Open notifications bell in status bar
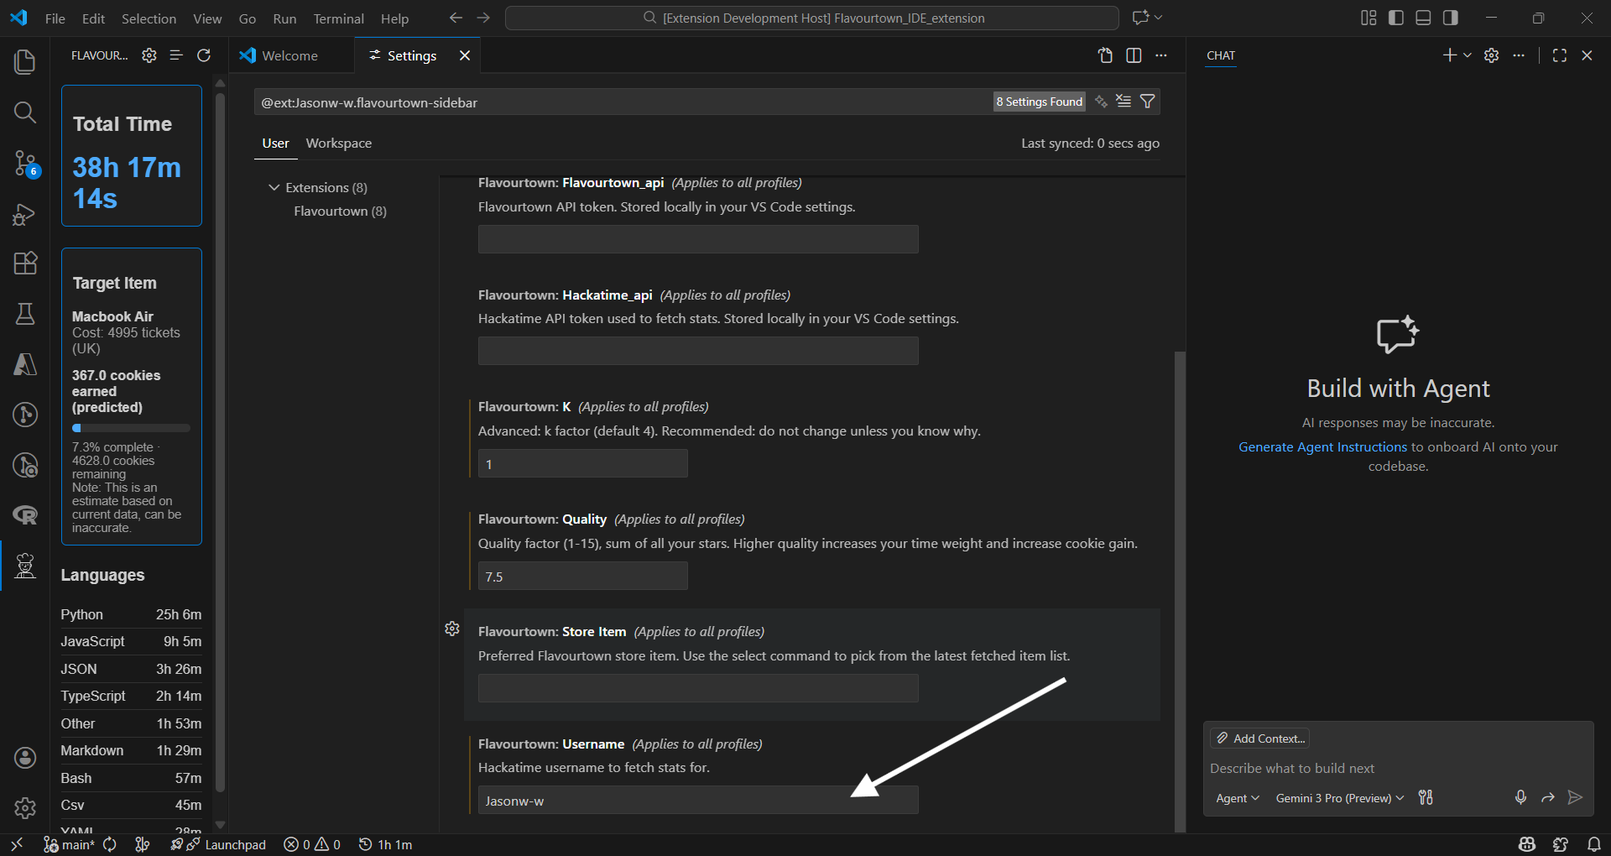This screenshot has width=1611, height=856. tap(1593, 844)
